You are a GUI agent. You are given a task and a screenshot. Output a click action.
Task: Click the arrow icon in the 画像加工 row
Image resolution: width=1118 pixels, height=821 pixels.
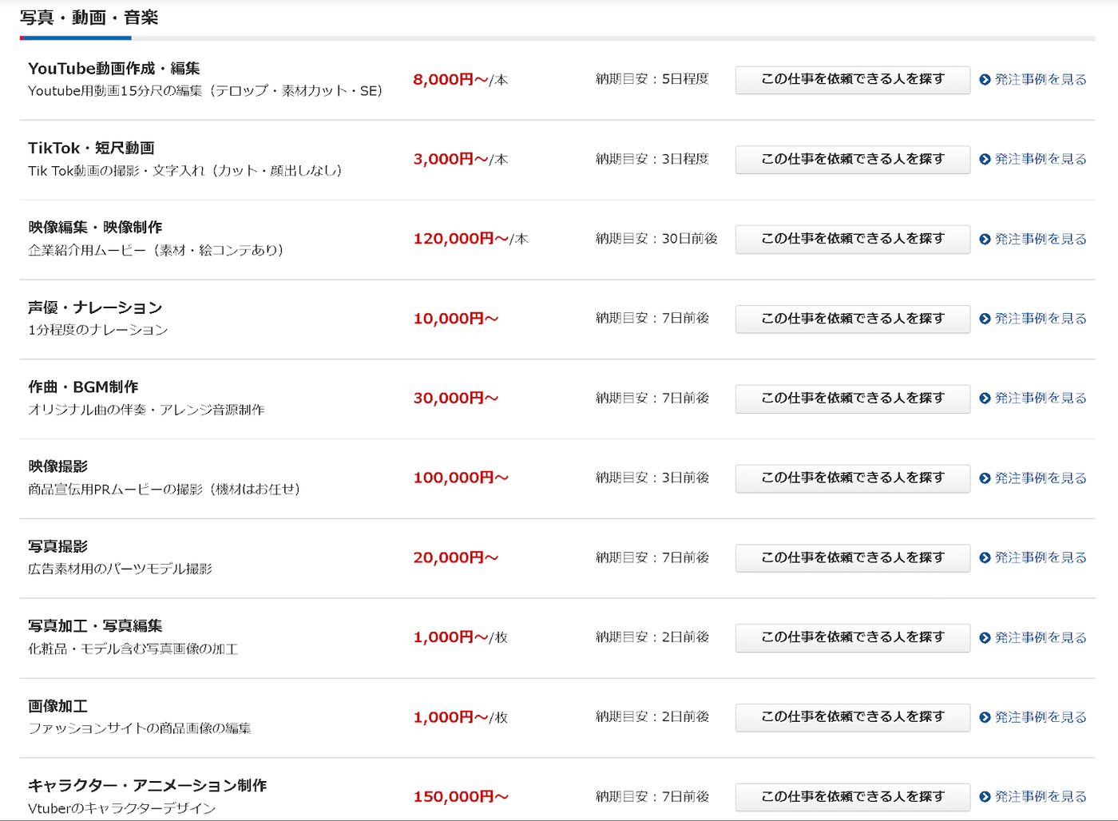(x=985, y=717)
